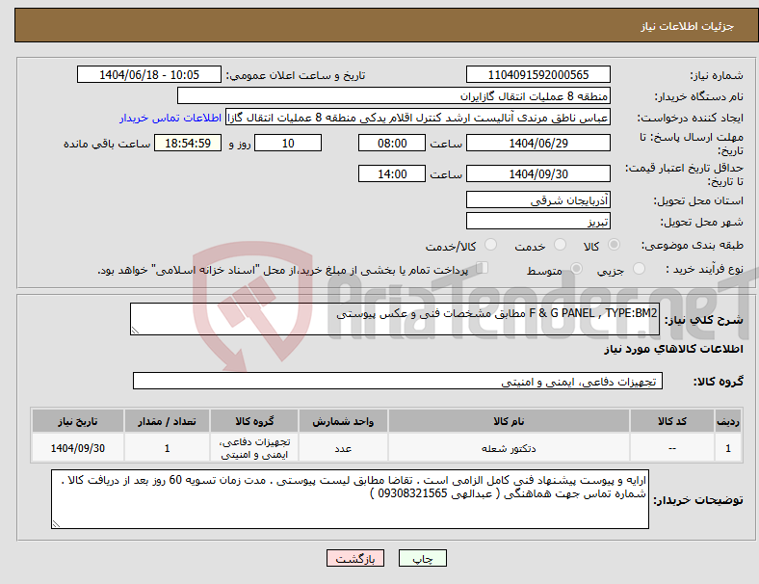Click the buyer organization name field
This screenshot has width=759, height=584.
click(x=394, y=95)
